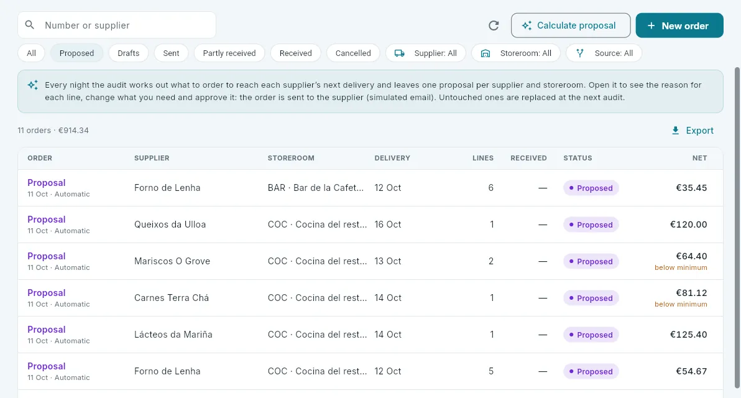Click the STATUS column header
This screenshot has width=741, height=398.
point(578,159)
